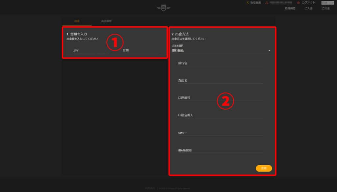Click the 金額 amount input field
337x192 pixels.
click(x=140, y=51)
